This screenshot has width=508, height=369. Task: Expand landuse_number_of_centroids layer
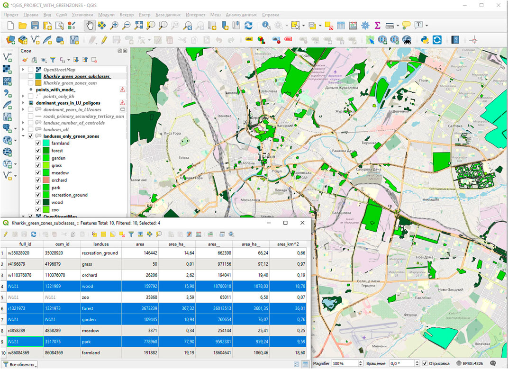point(23,123)
